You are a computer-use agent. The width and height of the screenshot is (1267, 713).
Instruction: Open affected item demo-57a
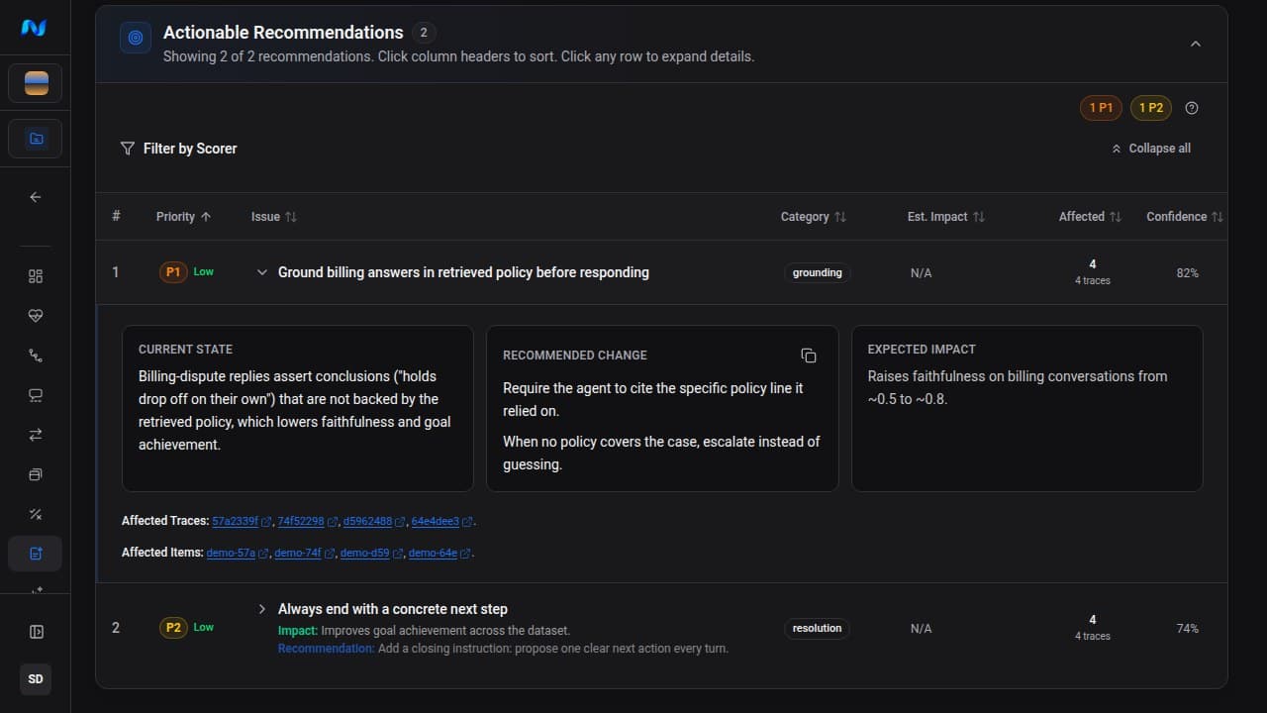click(238, 553)
